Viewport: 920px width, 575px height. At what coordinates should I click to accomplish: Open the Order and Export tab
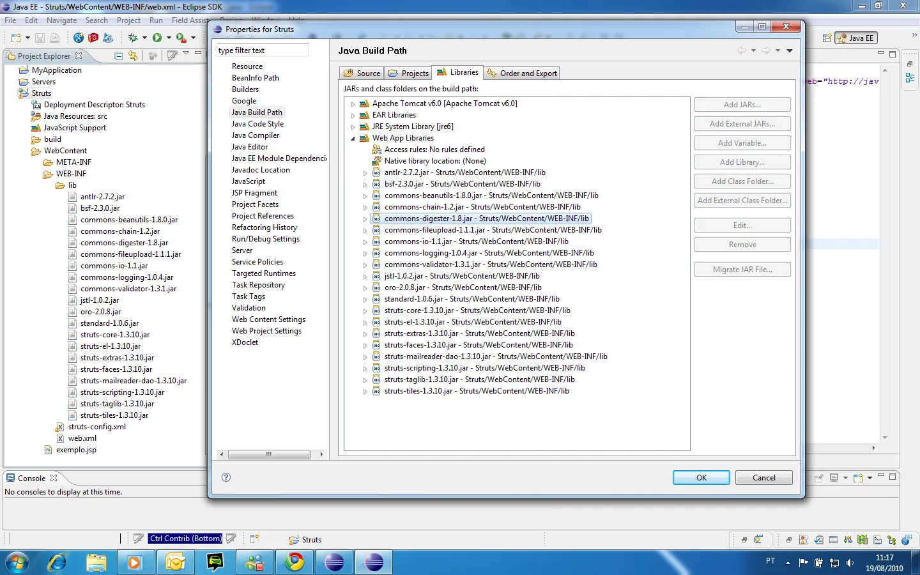(522, 73)
